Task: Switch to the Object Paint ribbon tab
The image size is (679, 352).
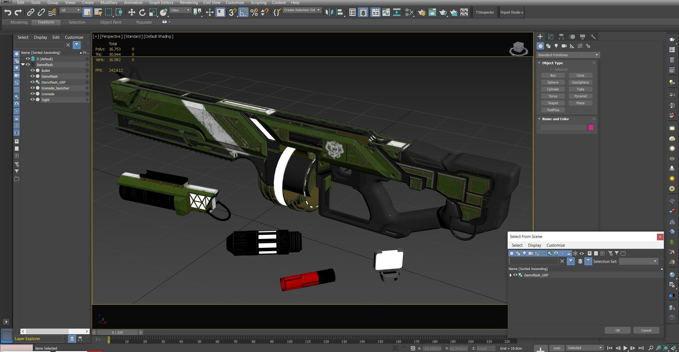Action: point(111,22)
